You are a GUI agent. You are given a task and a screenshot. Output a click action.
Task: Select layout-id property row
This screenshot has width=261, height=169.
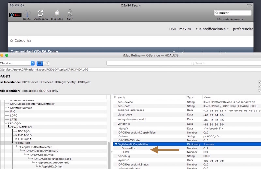(187, 160)
